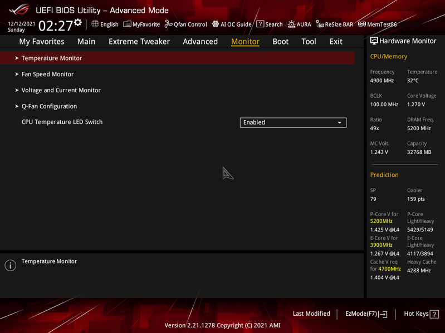Expand the Temperature Monitor submenu

coord(177,58)
